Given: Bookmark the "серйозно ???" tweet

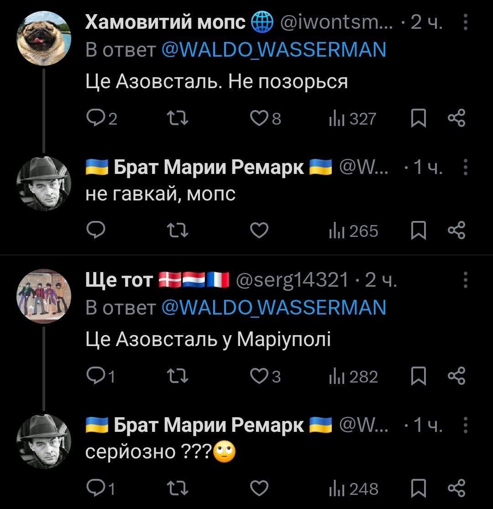Looking at the screenshot, I should coord(418,488).
